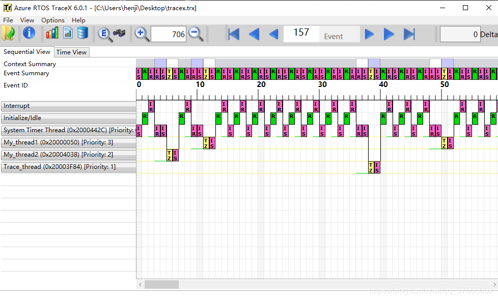This screenshot has height=300, width=498.
Task: Open the performance statistics report icon
Action: (x=68, y=33)
